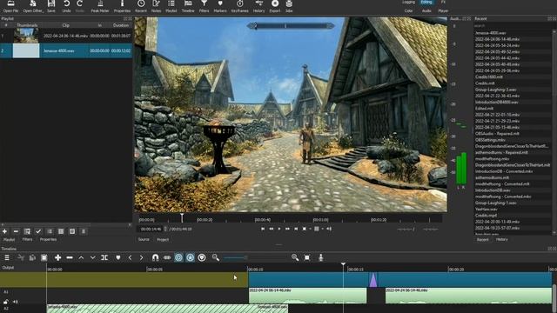This screenshot has width=557, height=313.
Task: Open the Export panel
Action: [275, 6]
